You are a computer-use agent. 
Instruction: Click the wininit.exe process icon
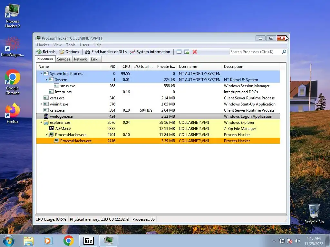[x=46, y=104]
